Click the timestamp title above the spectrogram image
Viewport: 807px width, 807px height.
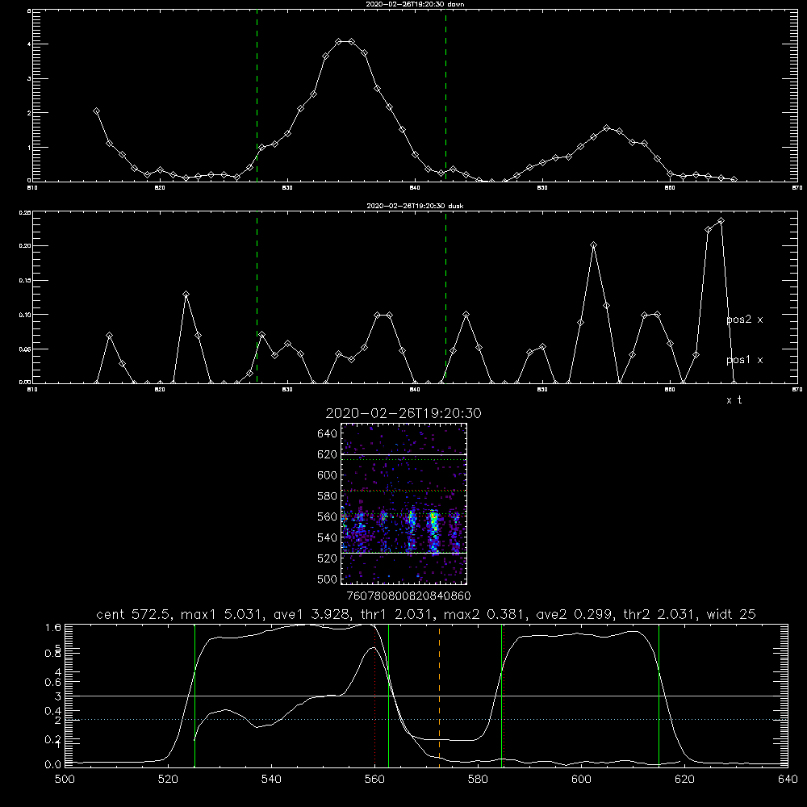pos(403,413)
